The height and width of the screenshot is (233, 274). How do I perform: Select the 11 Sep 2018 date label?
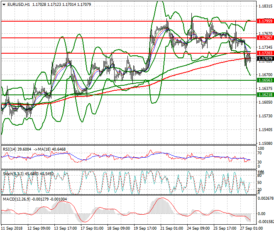(x=12, y=228)
